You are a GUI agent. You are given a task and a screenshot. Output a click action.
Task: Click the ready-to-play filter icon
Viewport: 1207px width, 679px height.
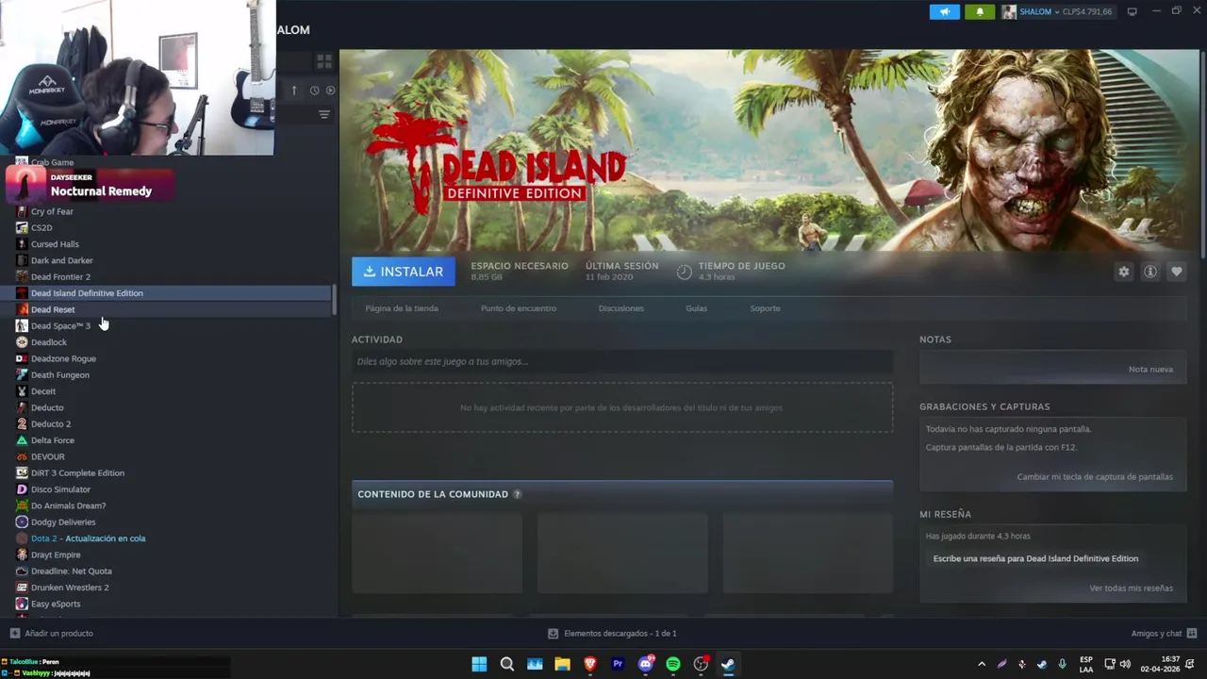pos(330,91)
